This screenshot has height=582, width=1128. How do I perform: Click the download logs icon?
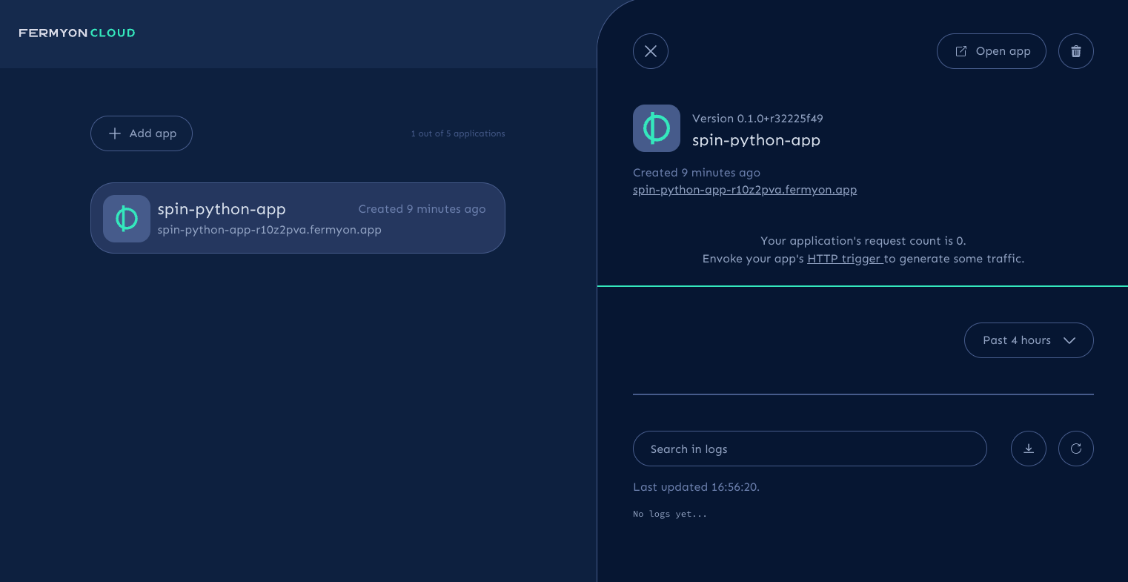pos(1029,449)
